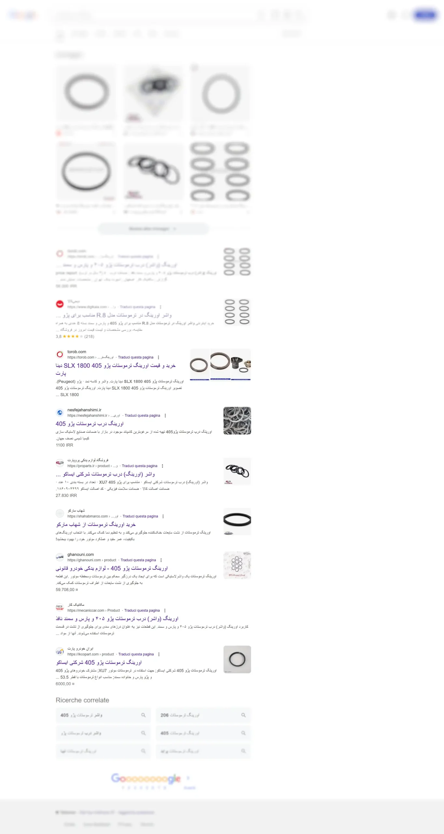Image resolution: width=444 pixels, height=834 pixels.
Task: Click the red torob.com favicon above the SLX 1800 result
Action: click(60, 354)
